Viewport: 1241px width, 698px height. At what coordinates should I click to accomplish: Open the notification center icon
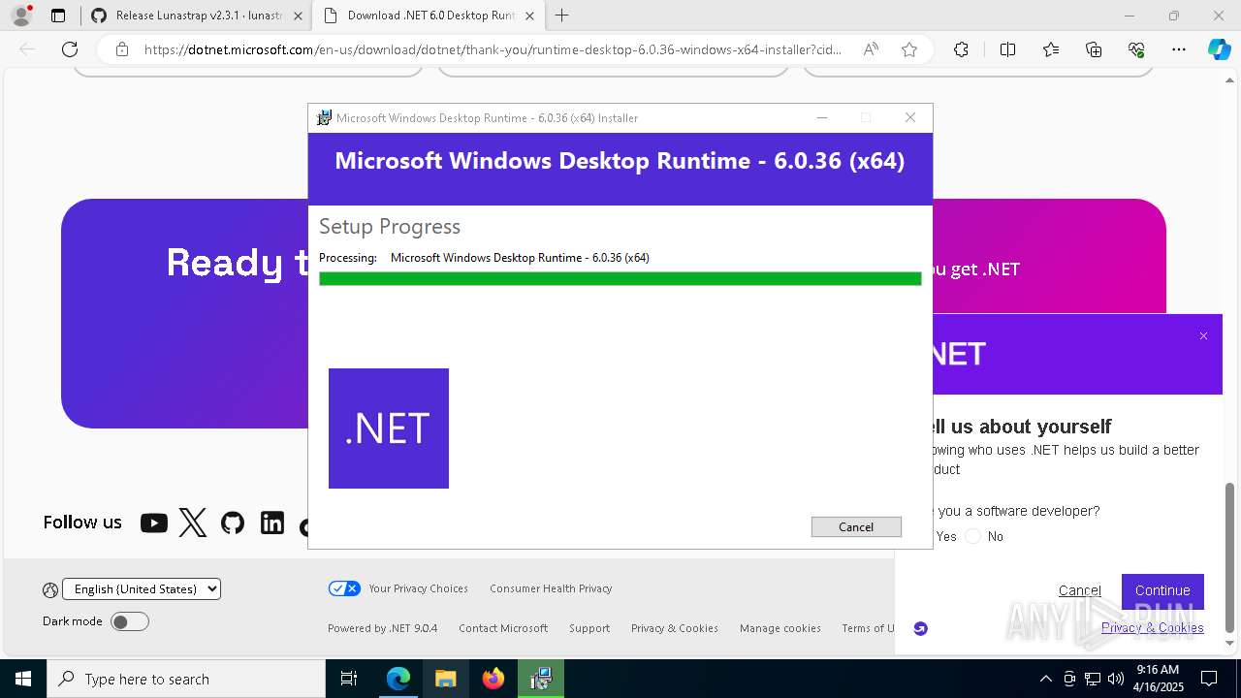coord(1209,679)
